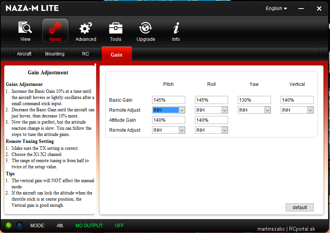Image resolution: width=330 pixels, height=233 pixels.
Task: Click the Vertical column header
Action: click(297, 84)
